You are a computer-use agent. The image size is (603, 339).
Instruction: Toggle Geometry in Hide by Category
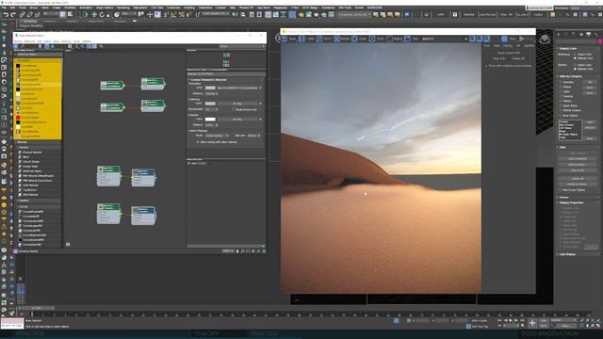click(x=561, y=82)
